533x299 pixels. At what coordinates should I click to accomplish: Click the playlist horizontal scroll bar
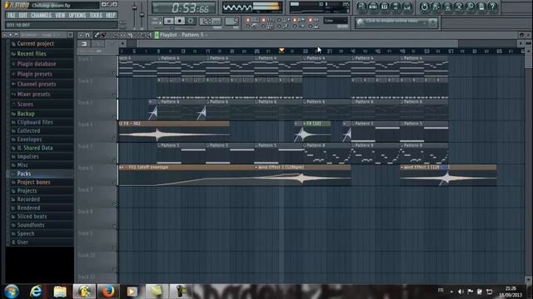(297, 43)
